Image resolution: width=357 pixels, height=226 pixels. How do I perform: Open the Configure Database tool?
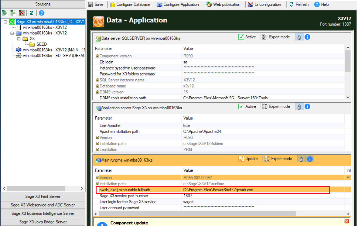(x=130, y=4)
